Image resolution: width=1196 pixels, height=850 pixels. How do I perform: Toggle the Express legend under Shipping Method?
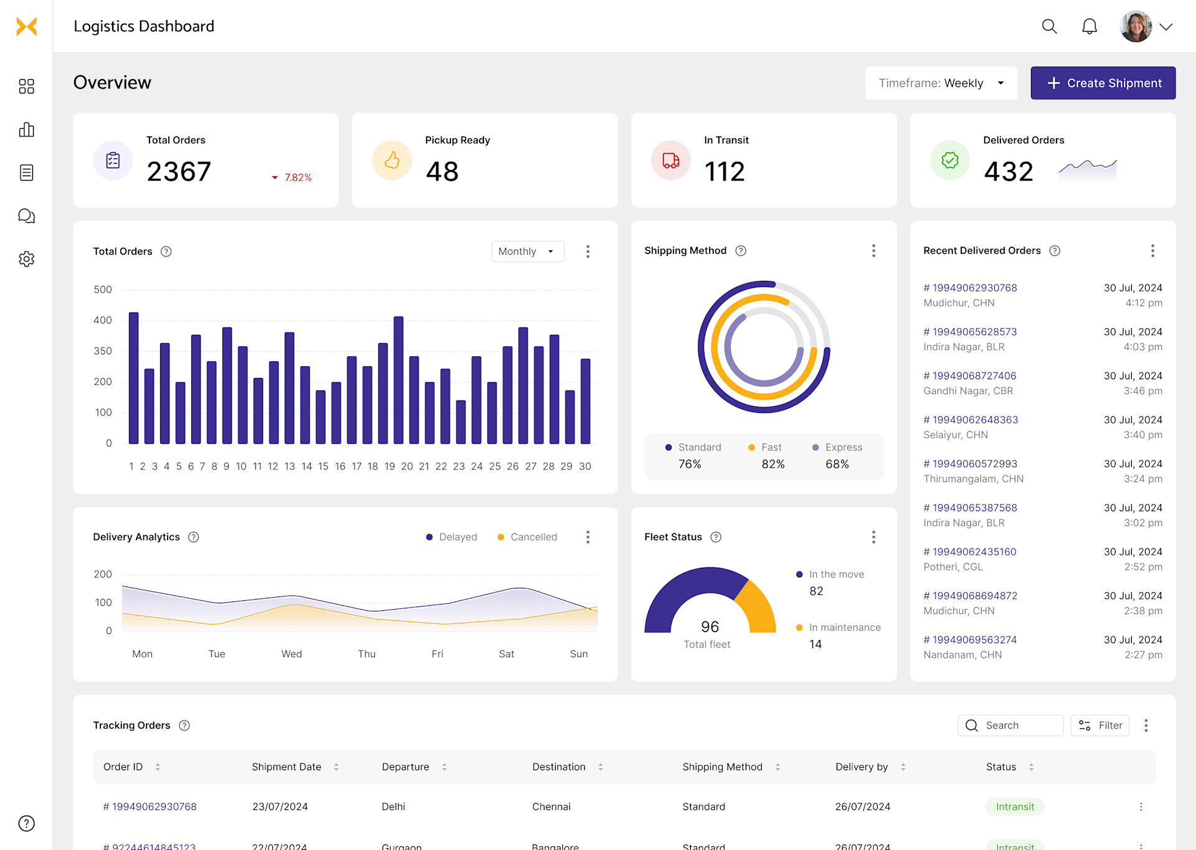coord(837,447)
